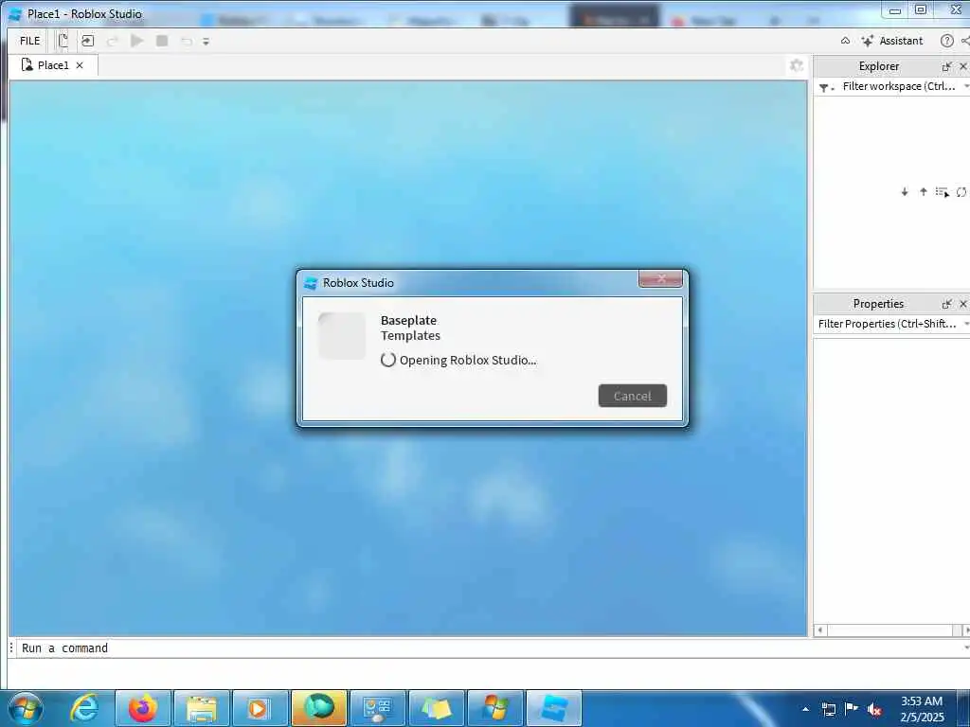
Task: Open quick access toolbar customize dropdown
Action: (x=206, y=42)
